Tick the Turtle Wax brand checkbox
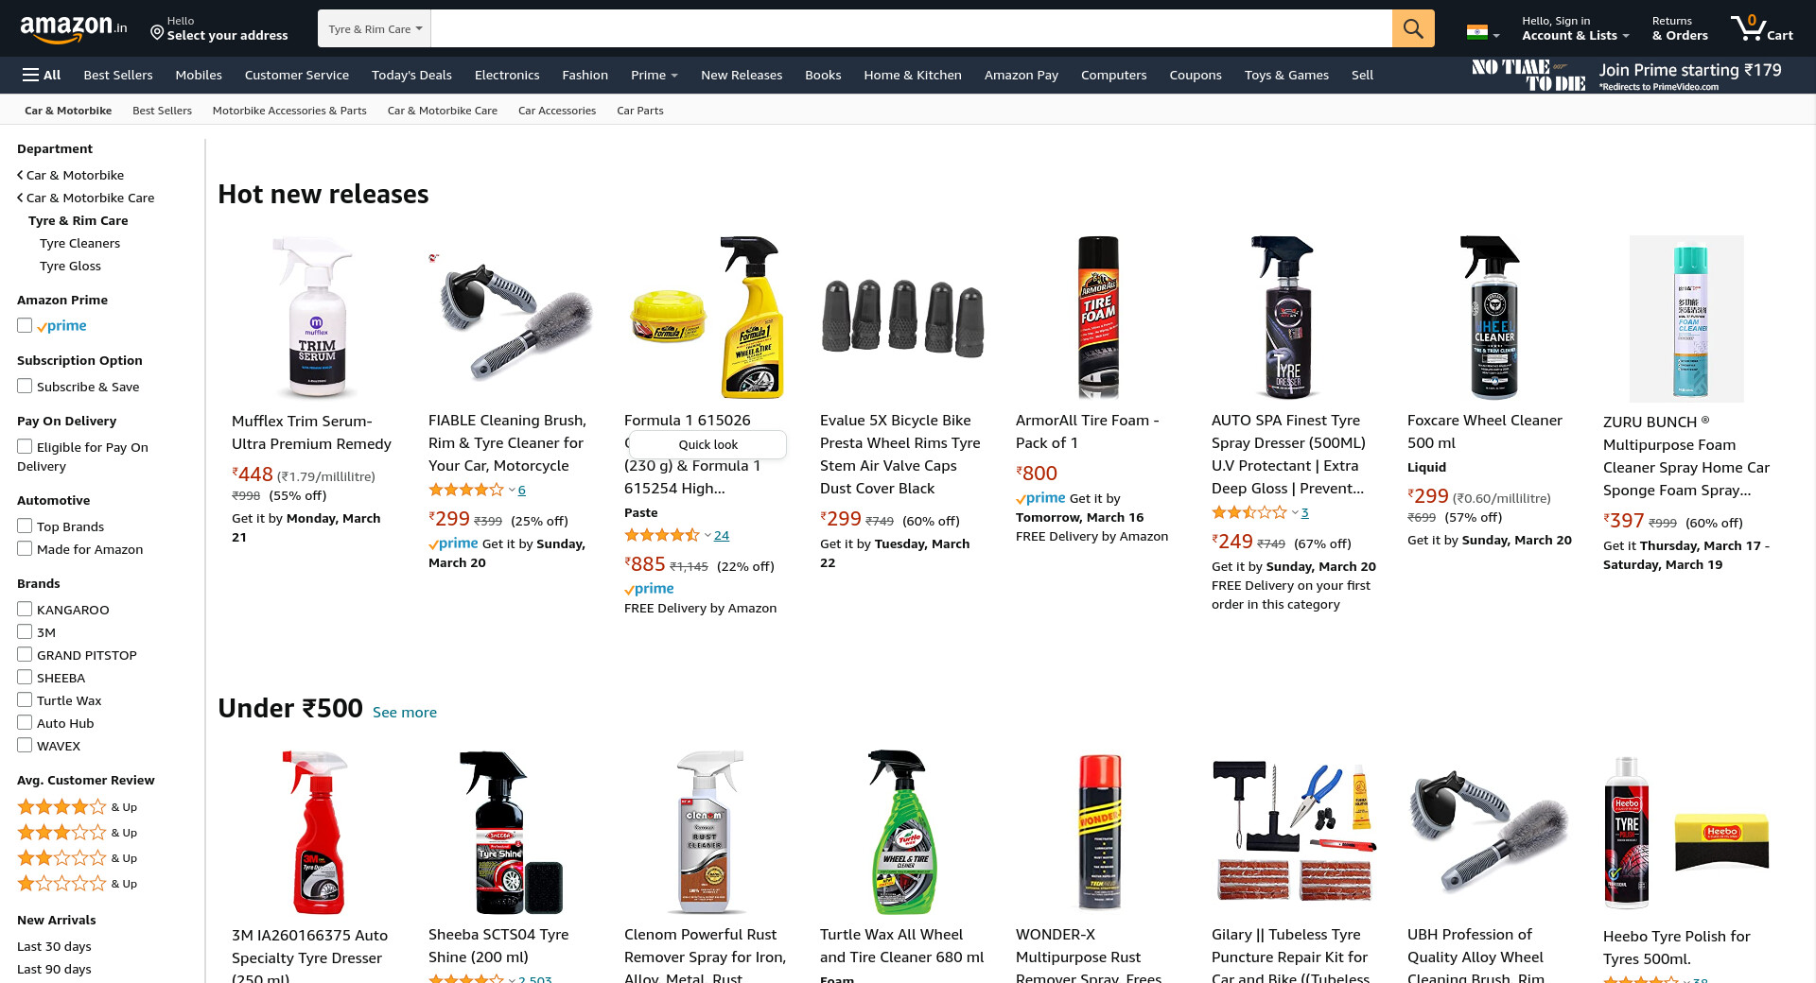The image size is (1816, 983). 25,699
